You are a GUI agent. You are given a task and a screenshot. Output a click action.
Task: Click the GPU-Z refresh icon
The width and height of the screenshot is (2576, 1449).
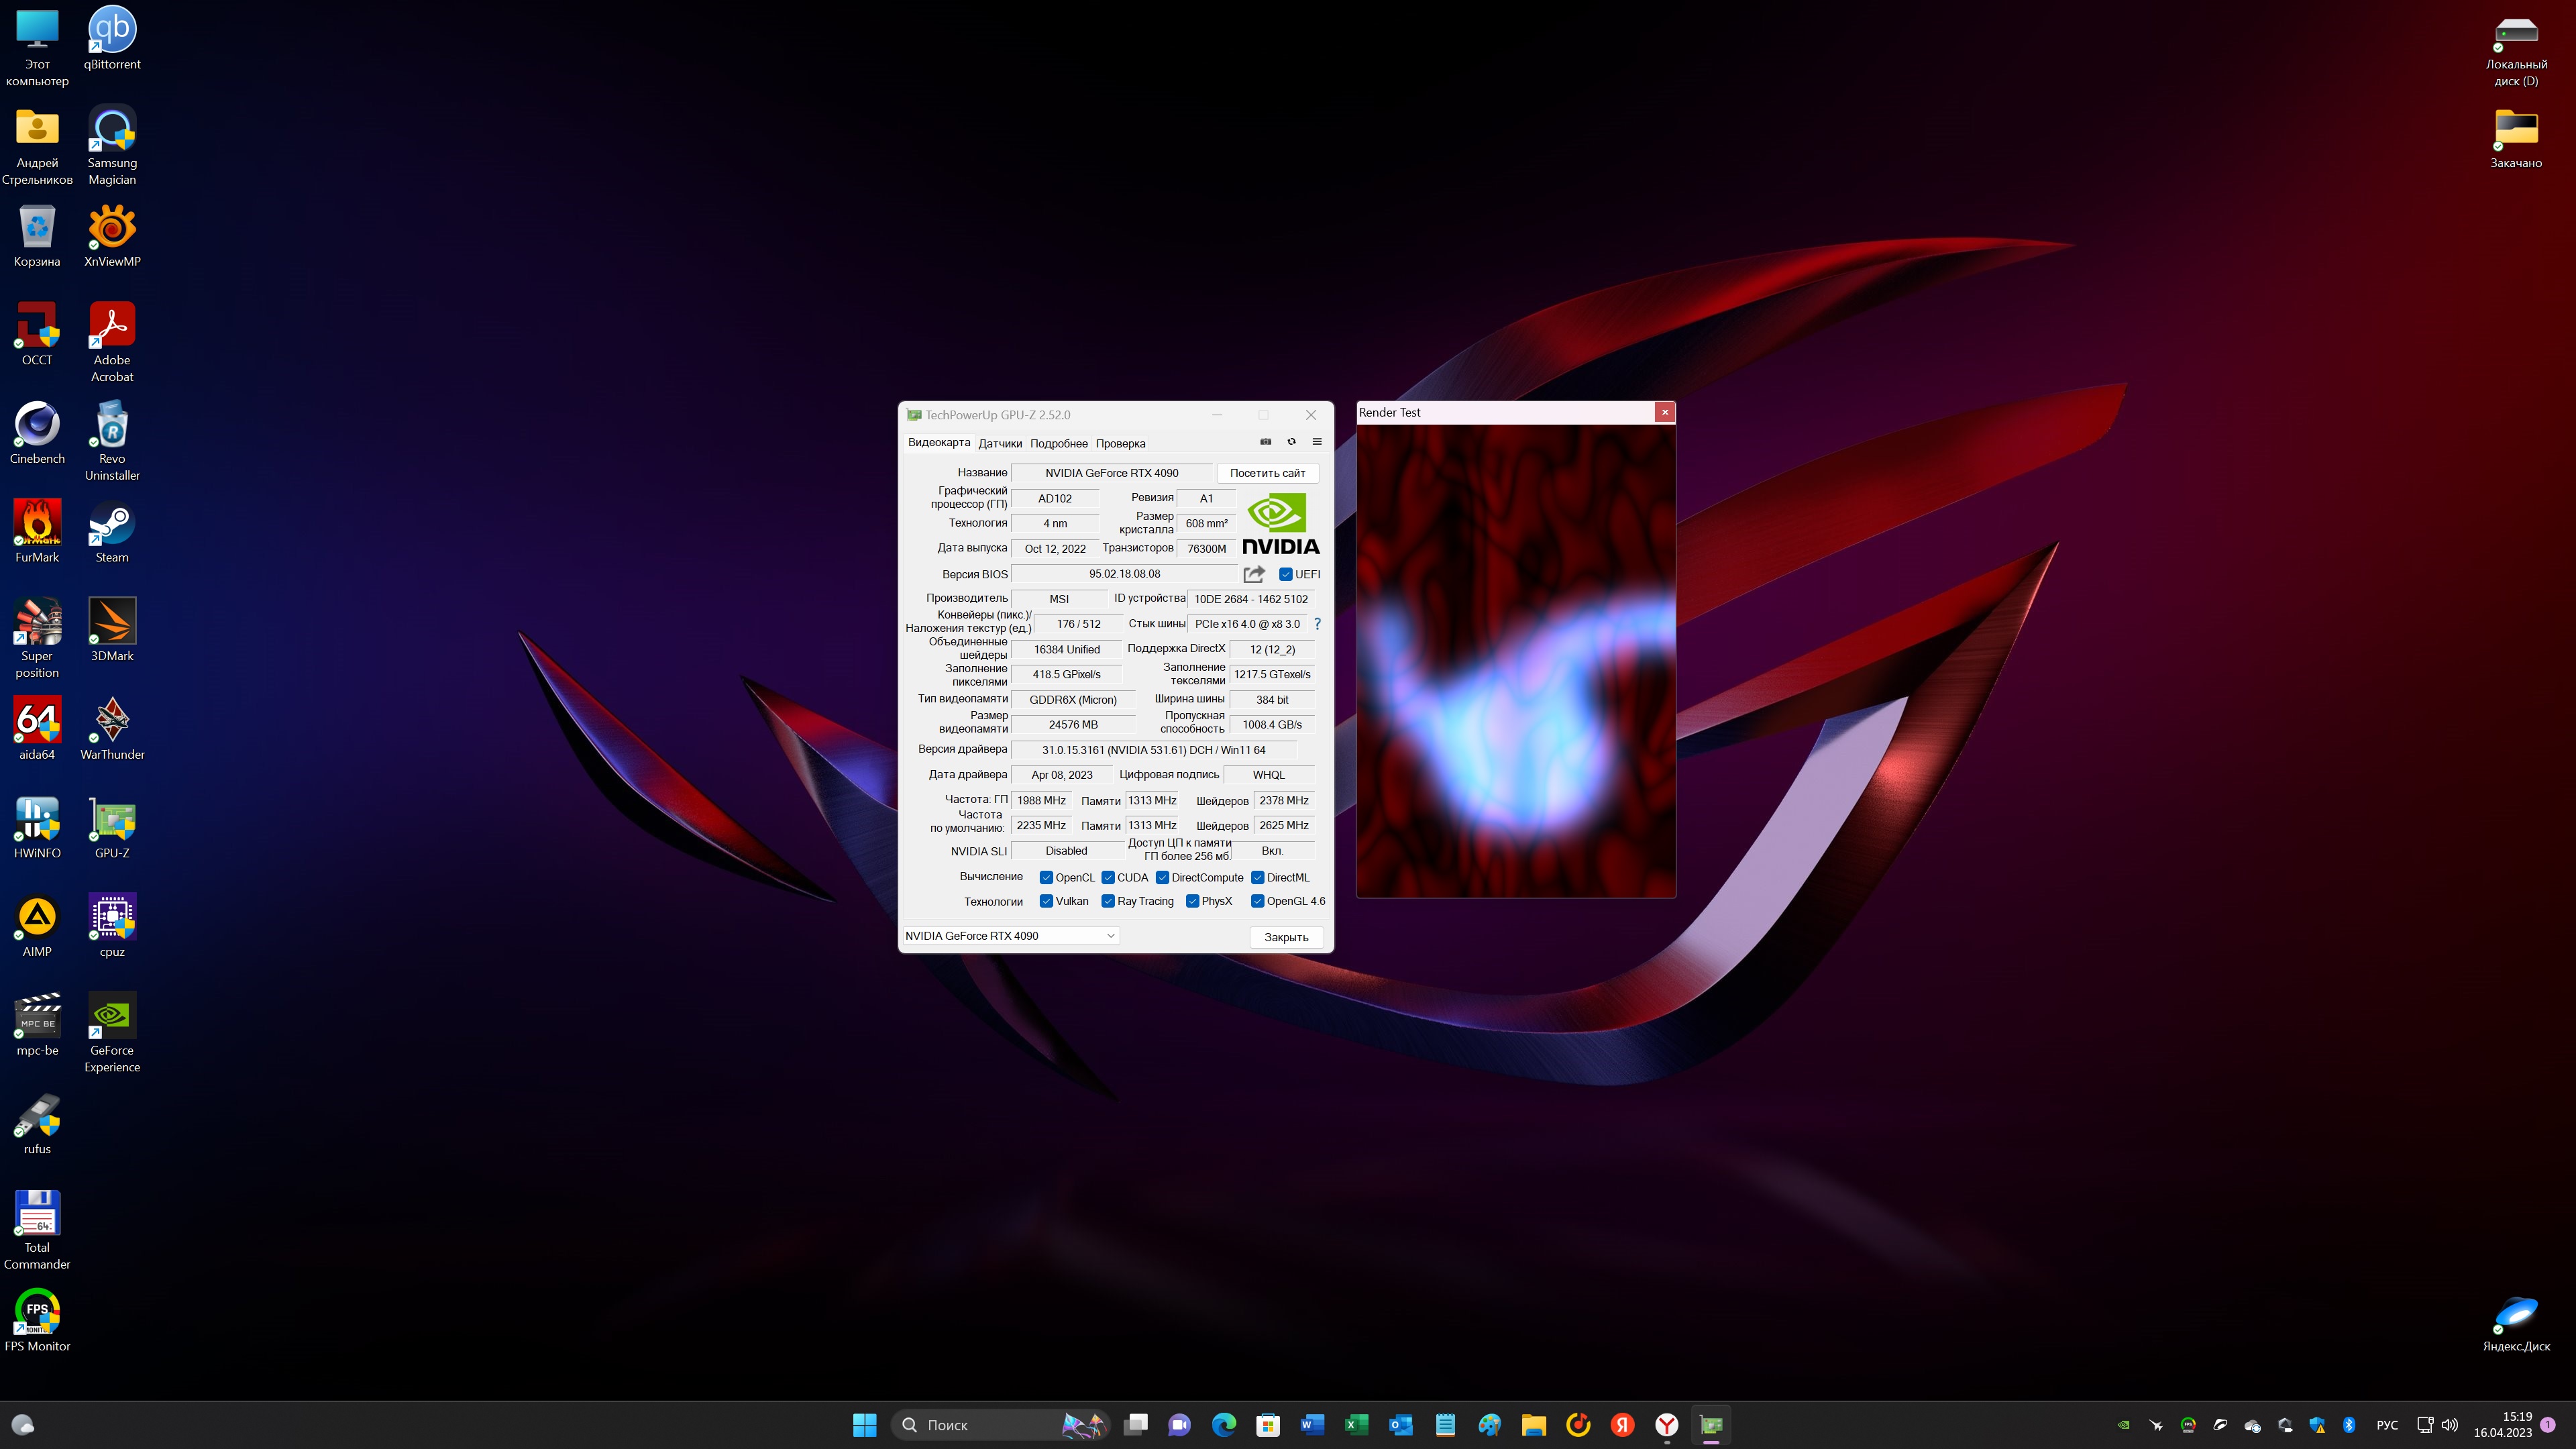click(x=1291, y=442)
